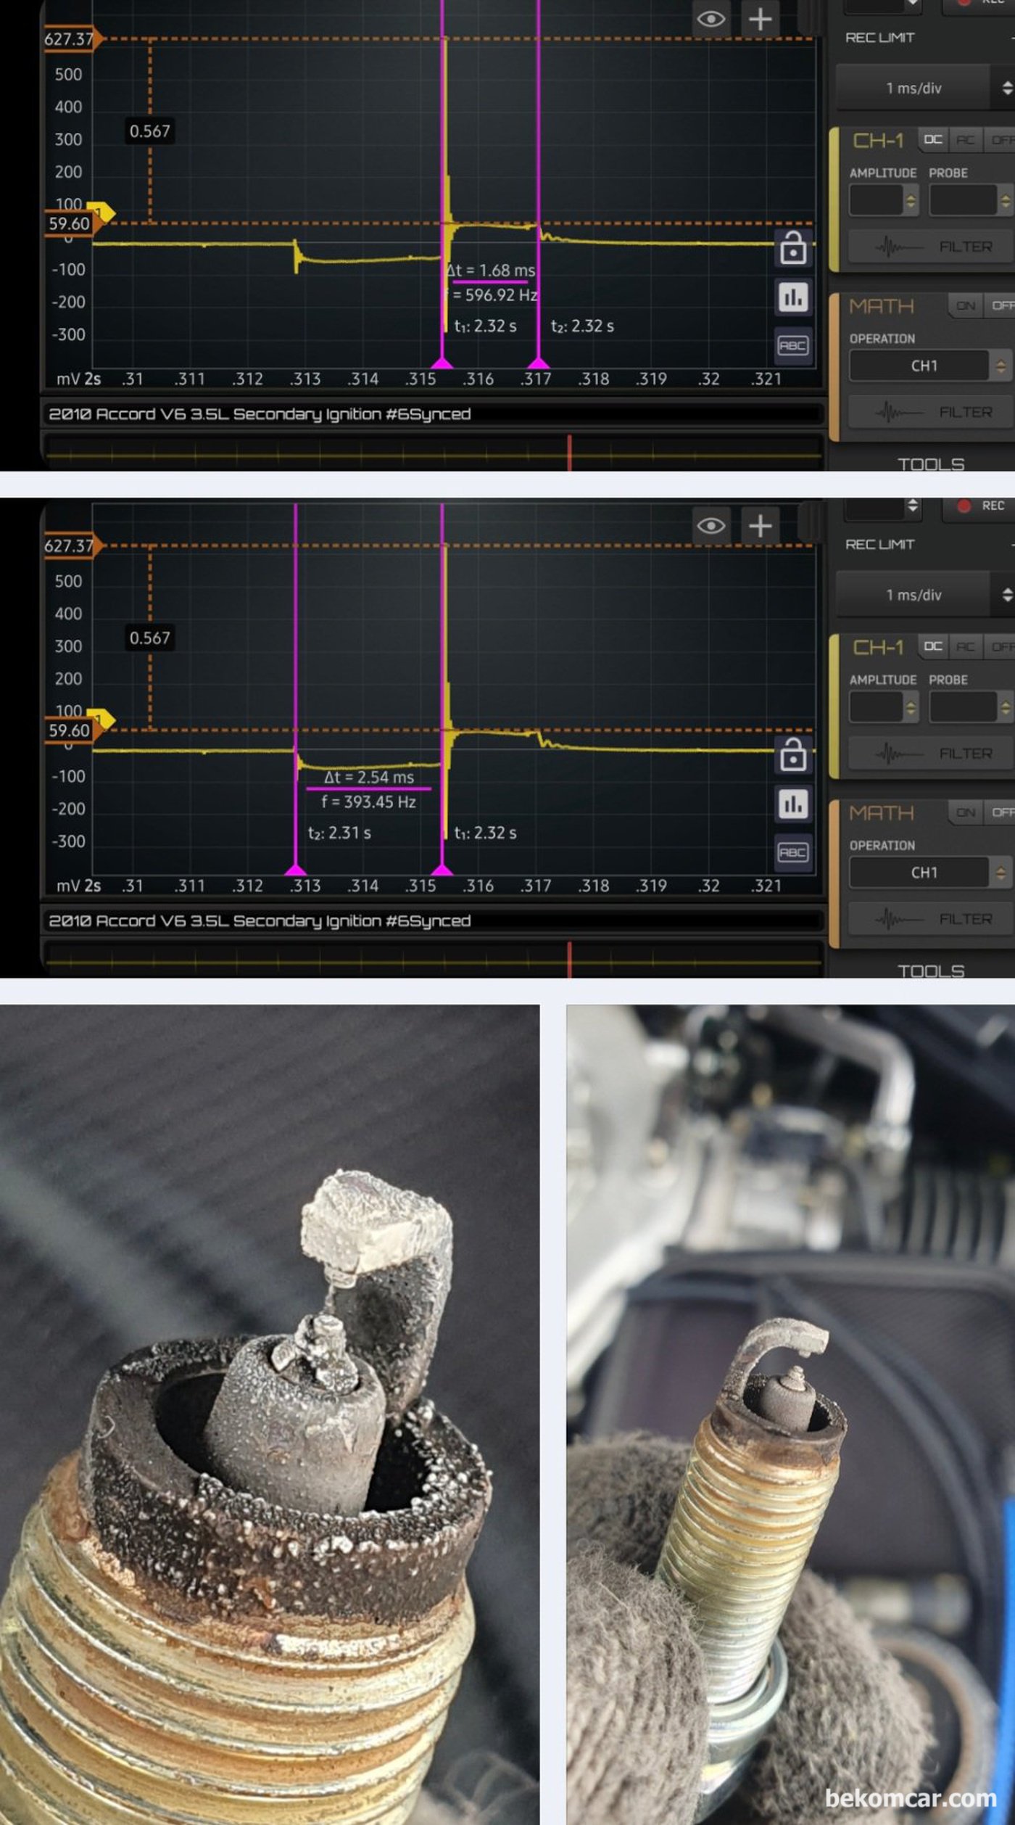Open the TOOLS section in the lower panel
The height and width of the screenshot is (1825, 1015).
[x=930, y=971]
